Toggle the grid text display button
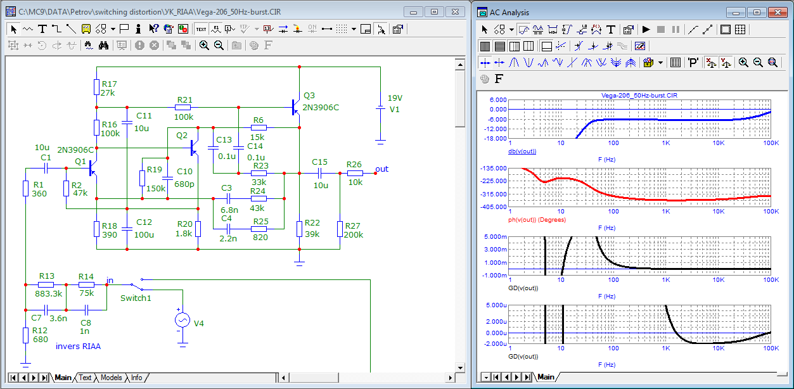 [201, 29]
